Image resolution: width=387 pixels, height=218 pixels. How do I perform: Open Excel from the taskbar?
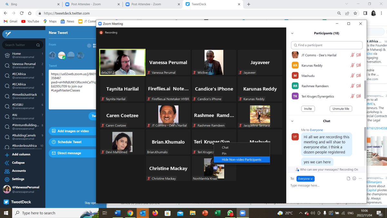[218, 213]
